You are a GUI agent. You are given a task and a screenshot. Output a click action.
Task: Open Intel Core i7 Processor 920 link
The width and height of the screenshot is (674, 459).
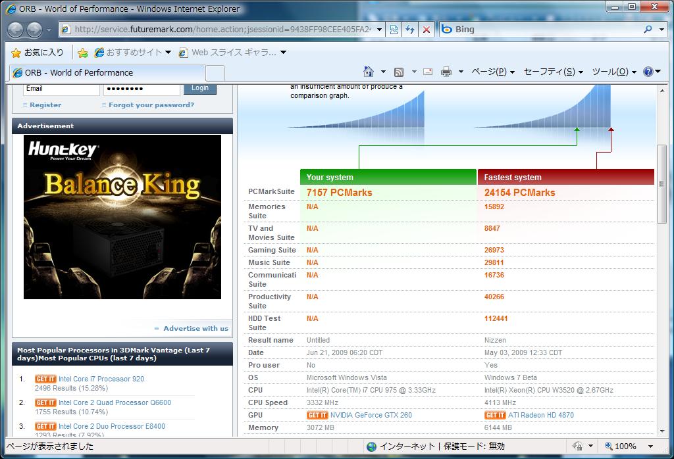pyautogui.click(x=101, y=379)
